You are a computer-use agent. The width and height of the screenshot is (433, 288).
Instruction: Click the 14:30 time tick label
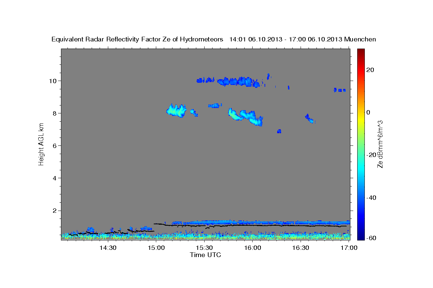[x=108, y=248]
